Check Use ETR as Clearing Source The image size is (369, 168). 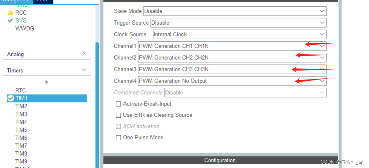point(118,115)
